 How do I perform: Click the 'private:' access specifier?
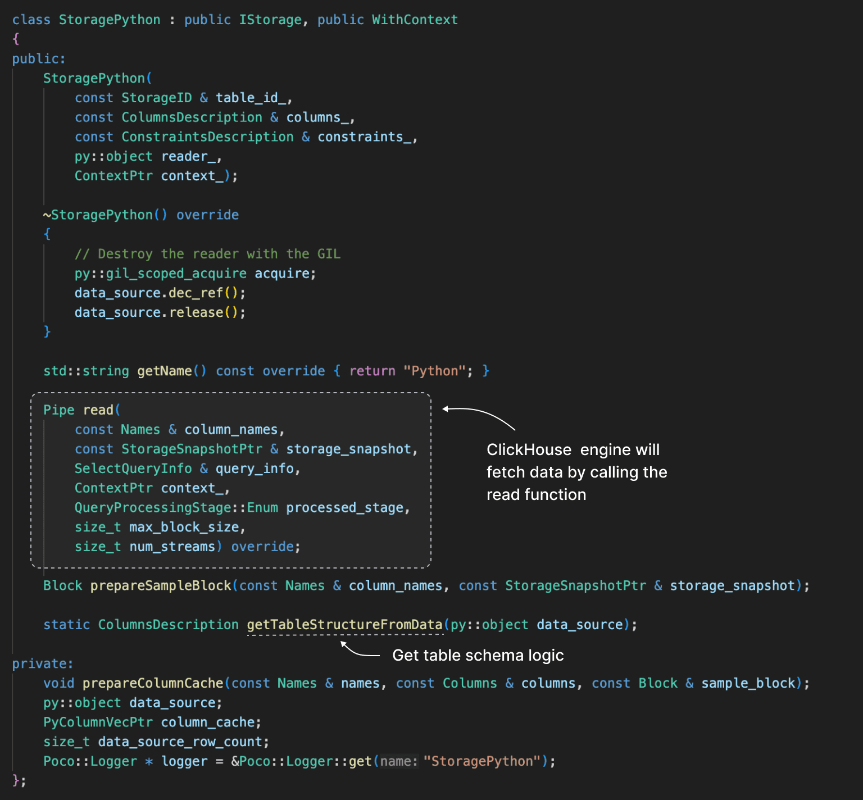[x=43, y=663]
